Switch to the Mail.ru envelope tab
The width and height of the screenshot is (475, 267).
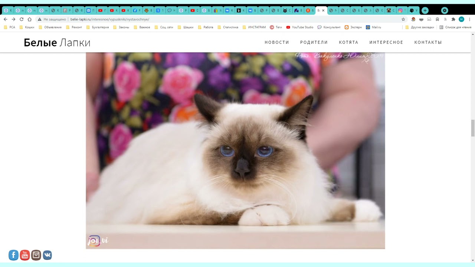coord(91,10)
